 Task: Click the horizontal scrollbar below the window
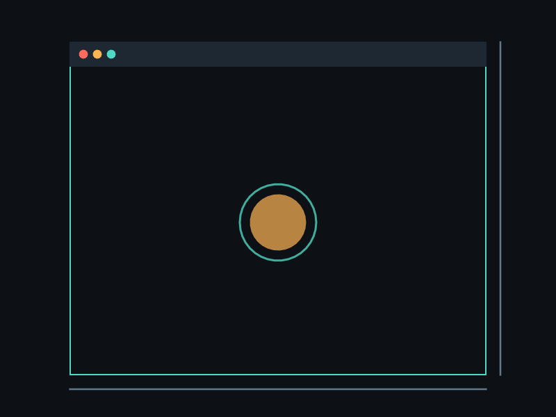278,389
